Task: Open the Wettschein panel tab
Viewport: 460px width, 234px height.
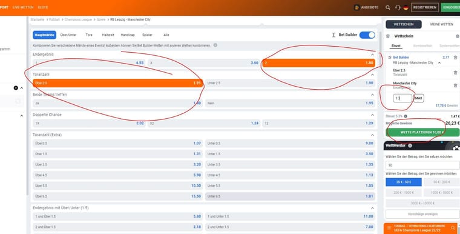Action: tap(404, 24)
